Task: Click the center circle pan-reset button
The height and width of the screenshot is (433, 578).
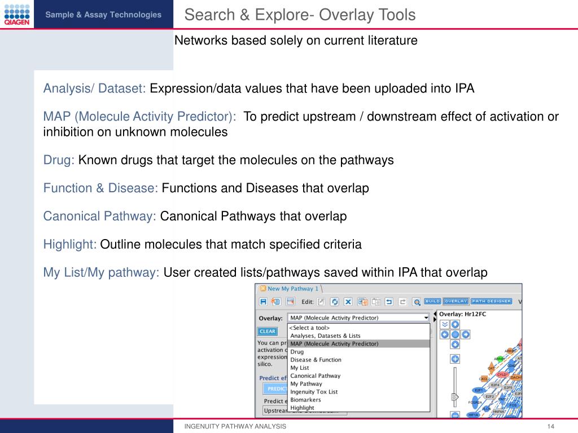Action: tap(456, 334)
